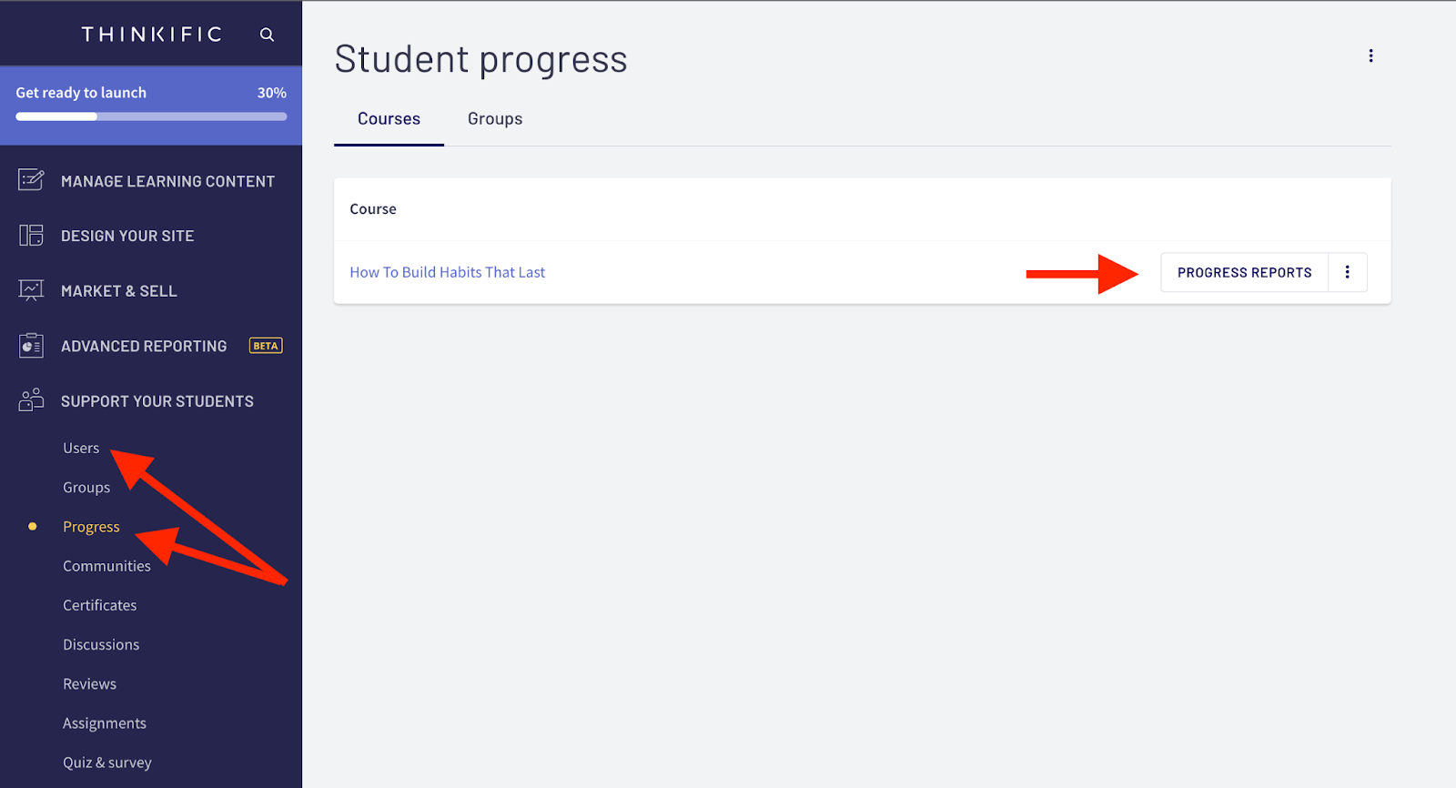This screenshot has width=1456, height=788.
Task: Open How To Build Habits That Last course
Action: (x=448, y=272)
